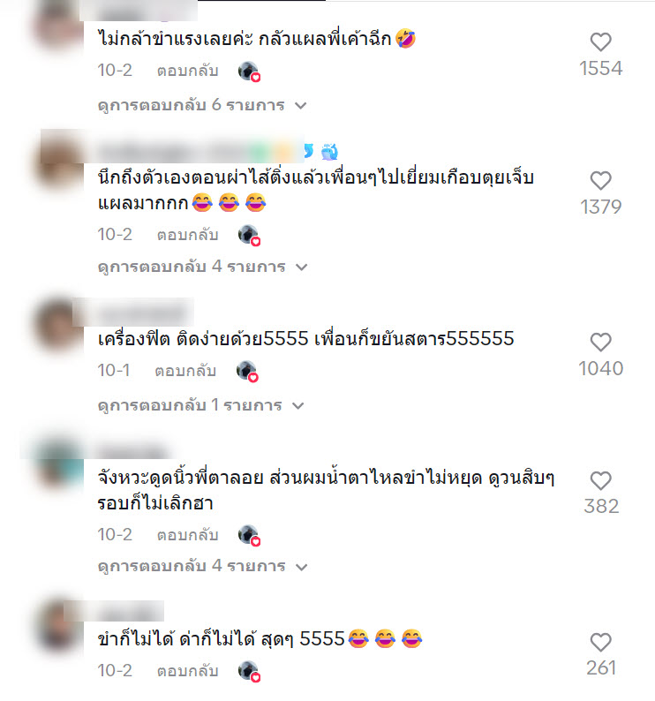Expand the first ดูการตอบกลับ 4 รายการ replies

pos(202,267)
